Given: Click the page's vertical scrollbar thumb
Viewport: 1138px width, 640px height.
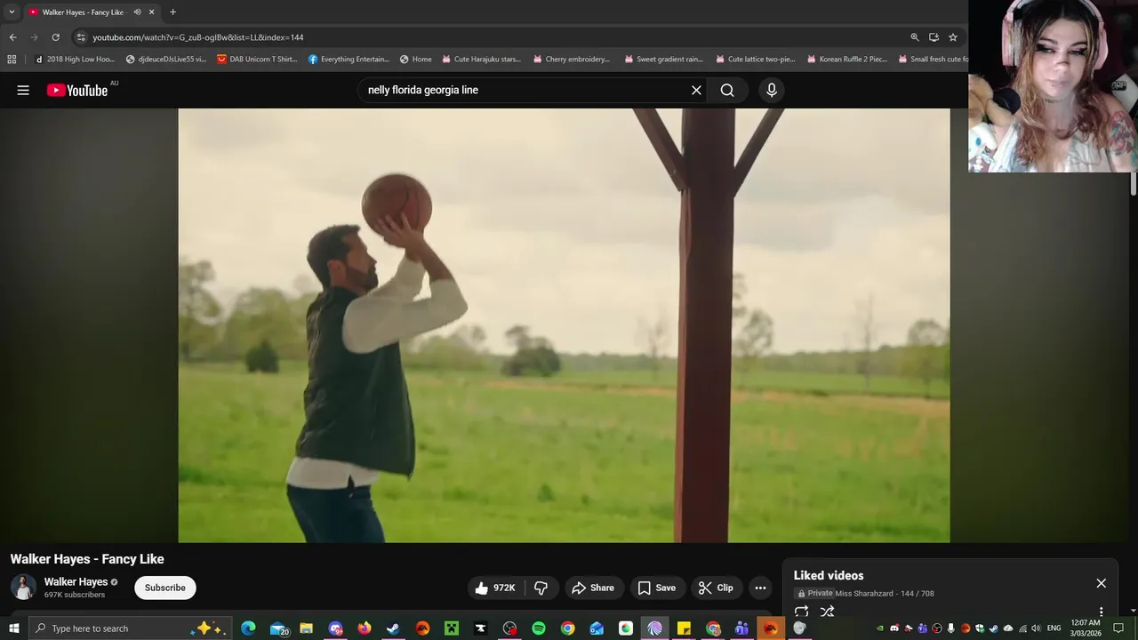Looking at the screenshot, I should pyautogui.click(x=1133, y=182).
